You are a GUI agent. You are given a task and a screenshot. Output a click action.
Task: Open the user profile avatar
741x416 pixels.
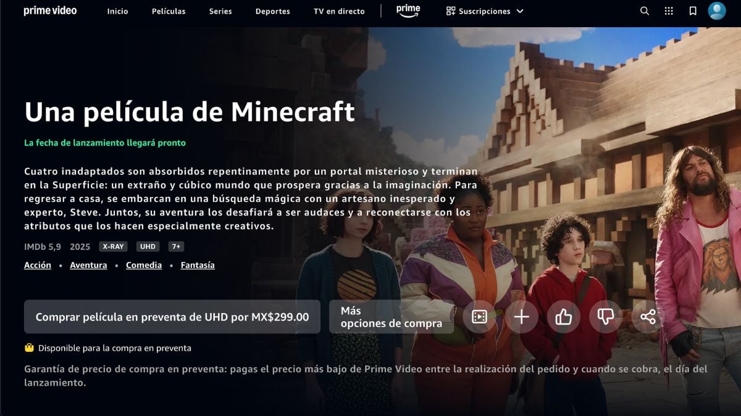click(x=717, y=11)
